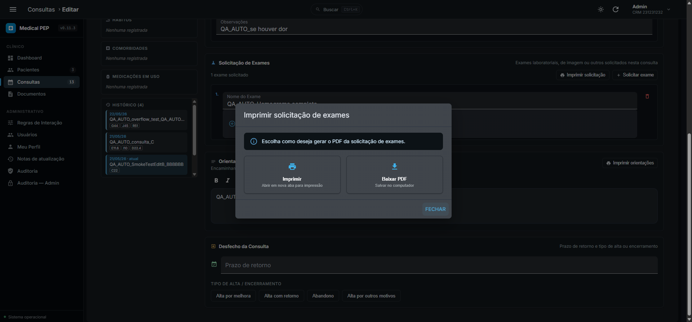Click the Buscar search field
The width and height of the screenshot is (692, 322).
[x=337, y=9]
